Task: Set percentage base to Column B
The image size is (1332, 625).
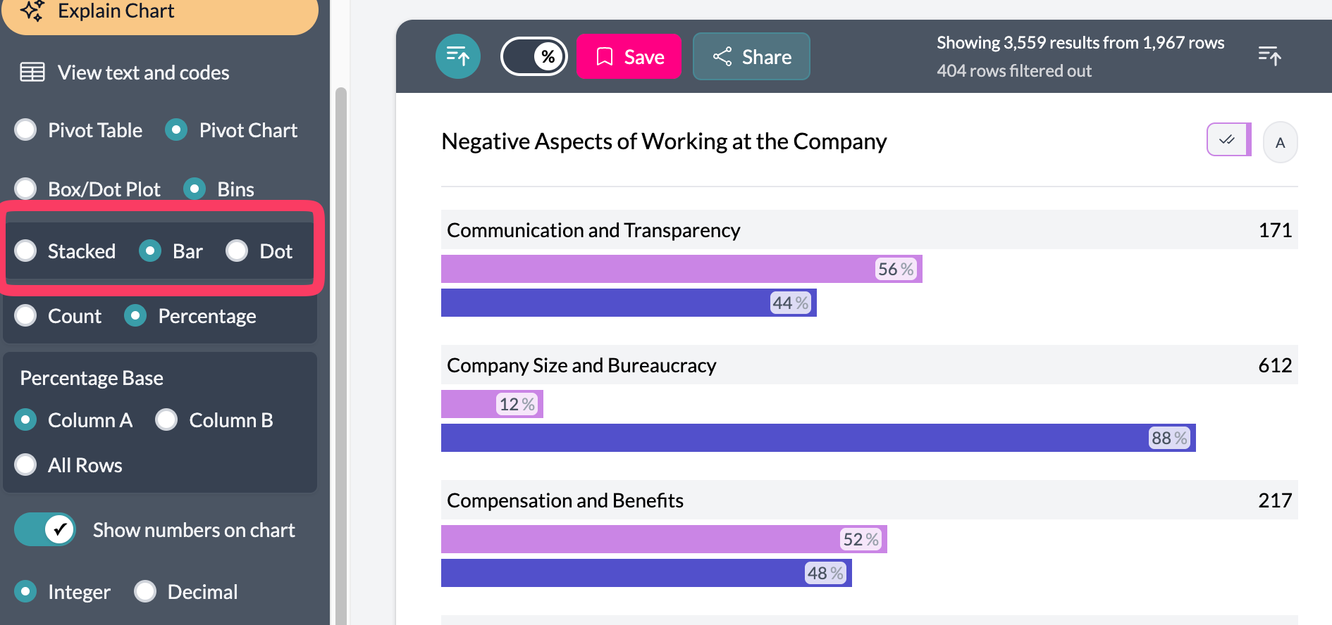Action: point(167,420)
